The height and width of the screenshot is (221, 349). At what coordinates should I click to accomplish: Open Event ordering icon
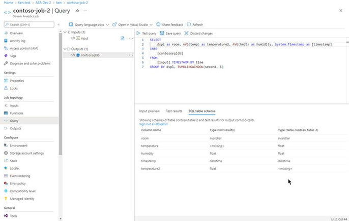6,176
